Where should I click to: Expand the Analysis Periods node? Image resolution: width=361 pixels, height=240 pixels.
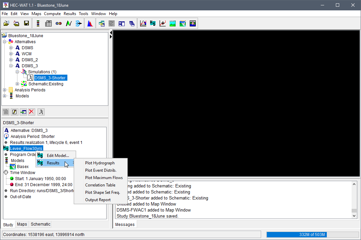(4, 90)
